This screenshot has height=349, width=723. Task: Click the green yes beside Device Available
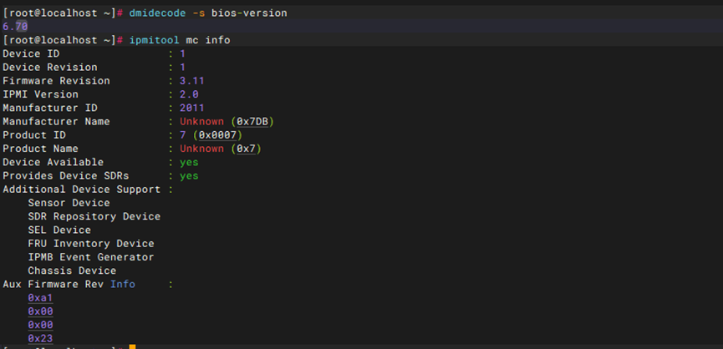(189, 162)
